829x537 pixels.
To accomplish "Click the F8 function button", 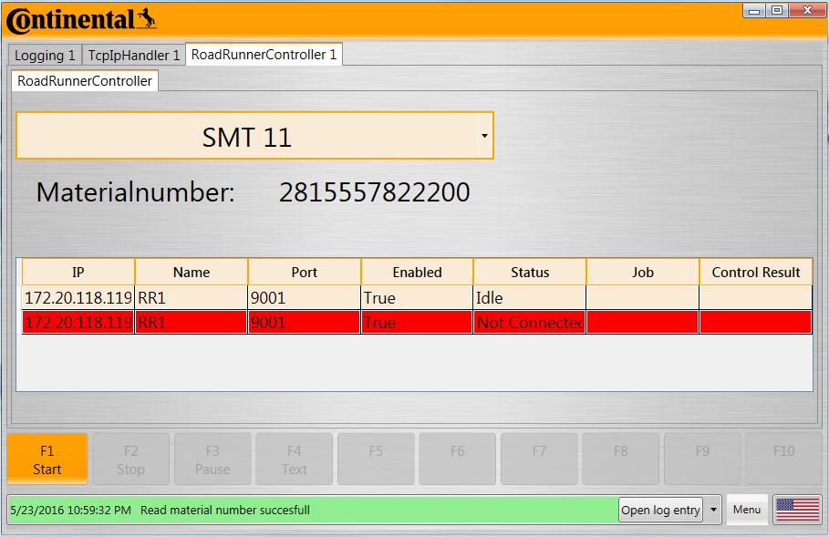I will (621, 460).
